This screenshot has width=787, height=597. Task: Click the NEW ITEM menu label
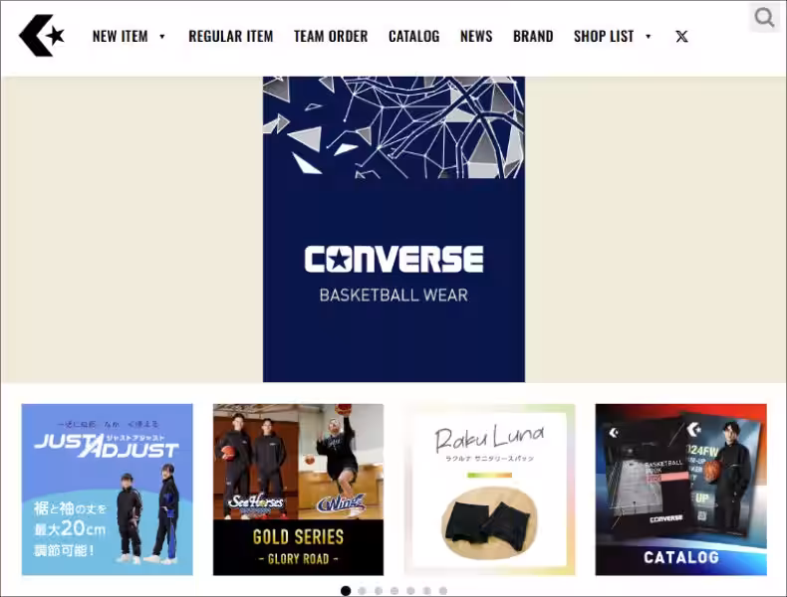pos(120,36)
